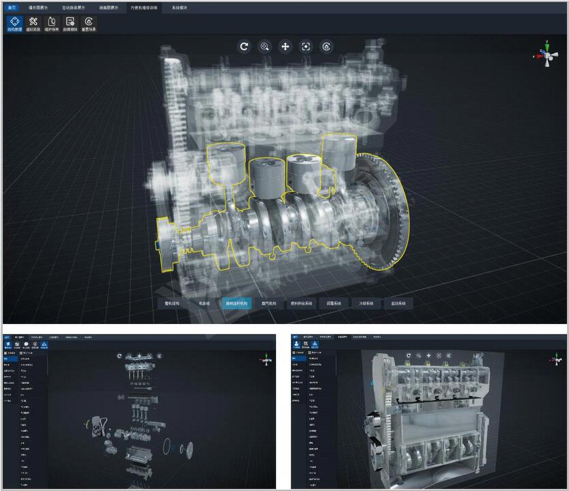Viewport: 569px width, 491px height.
Task: Click the XYZ axis orientation gizmo in main view
Action: click(x=546, y=55)
